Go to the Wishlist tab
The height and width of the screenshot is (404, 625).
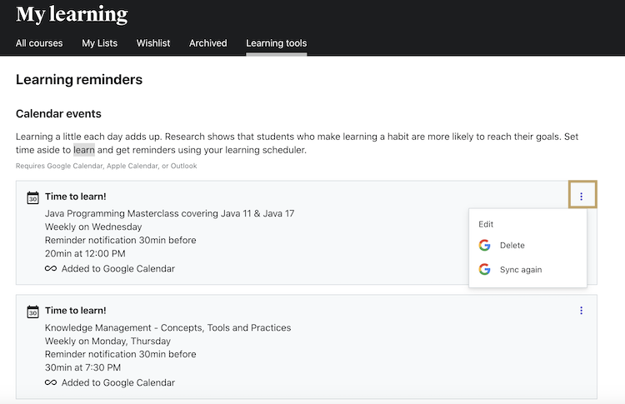pyautogui.click(x=153, y=43)
